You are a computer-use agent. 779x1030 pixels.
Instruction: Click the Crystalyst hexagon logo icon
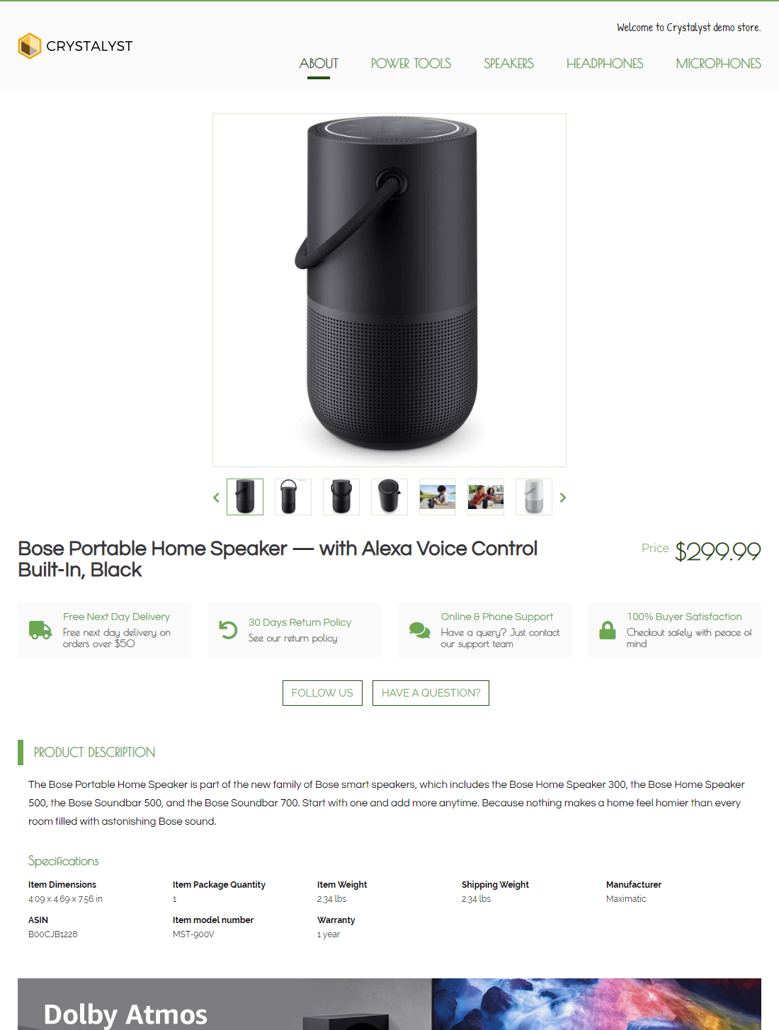pyautogui.click(x=30, y=46)
